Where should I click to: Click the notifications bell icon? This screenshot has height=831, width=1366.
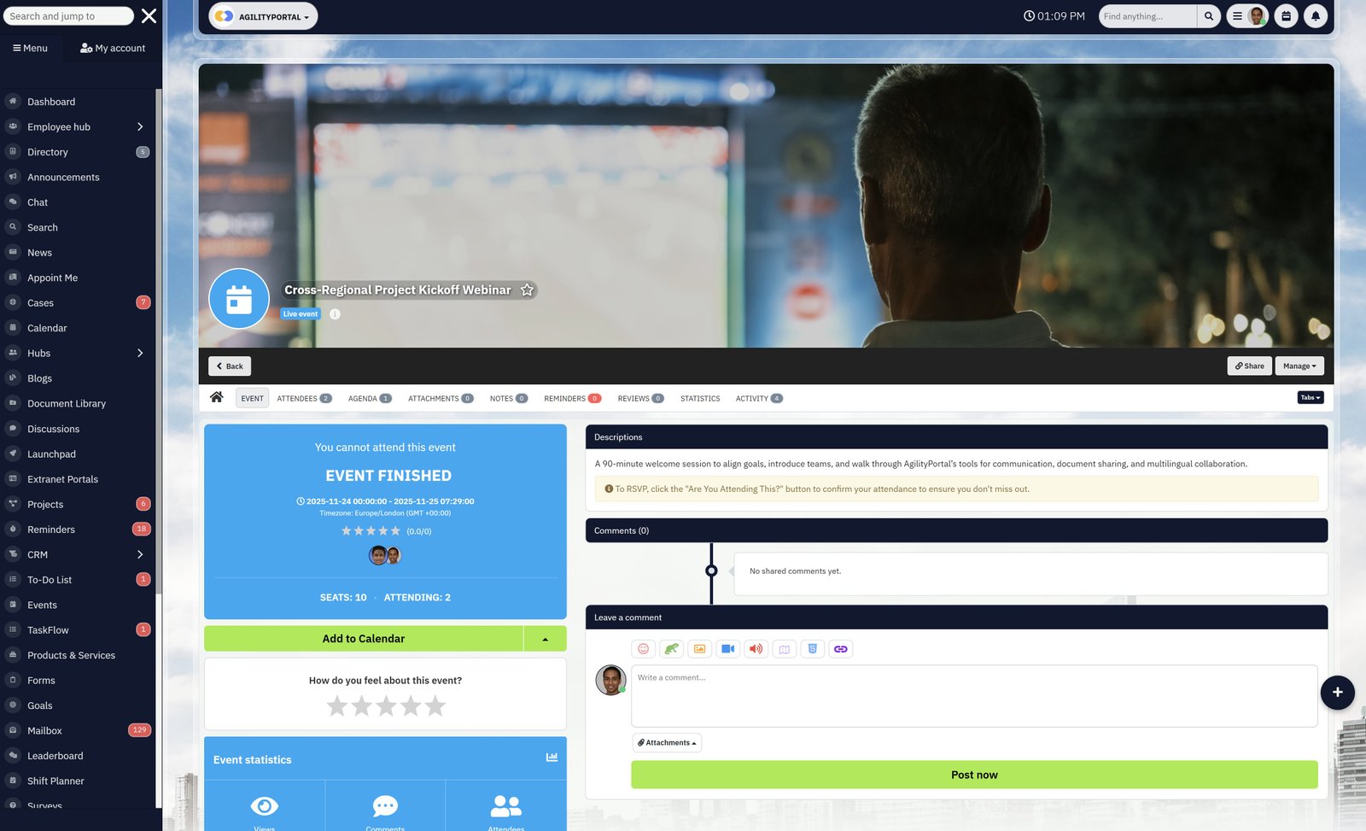pyautogui.click(x=1315, y=16)
